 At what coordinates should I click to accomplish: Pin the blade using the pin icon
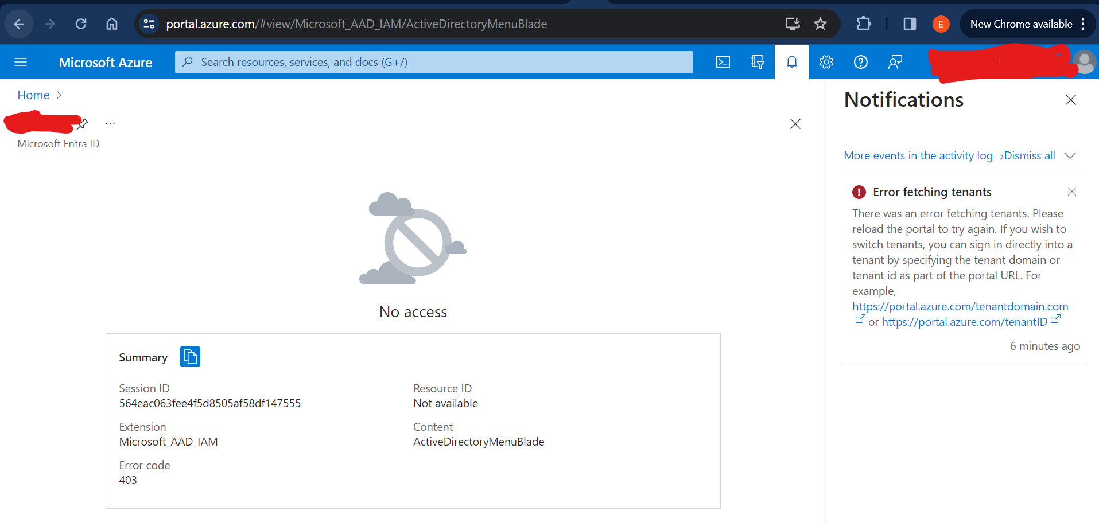tap(83, 123)
